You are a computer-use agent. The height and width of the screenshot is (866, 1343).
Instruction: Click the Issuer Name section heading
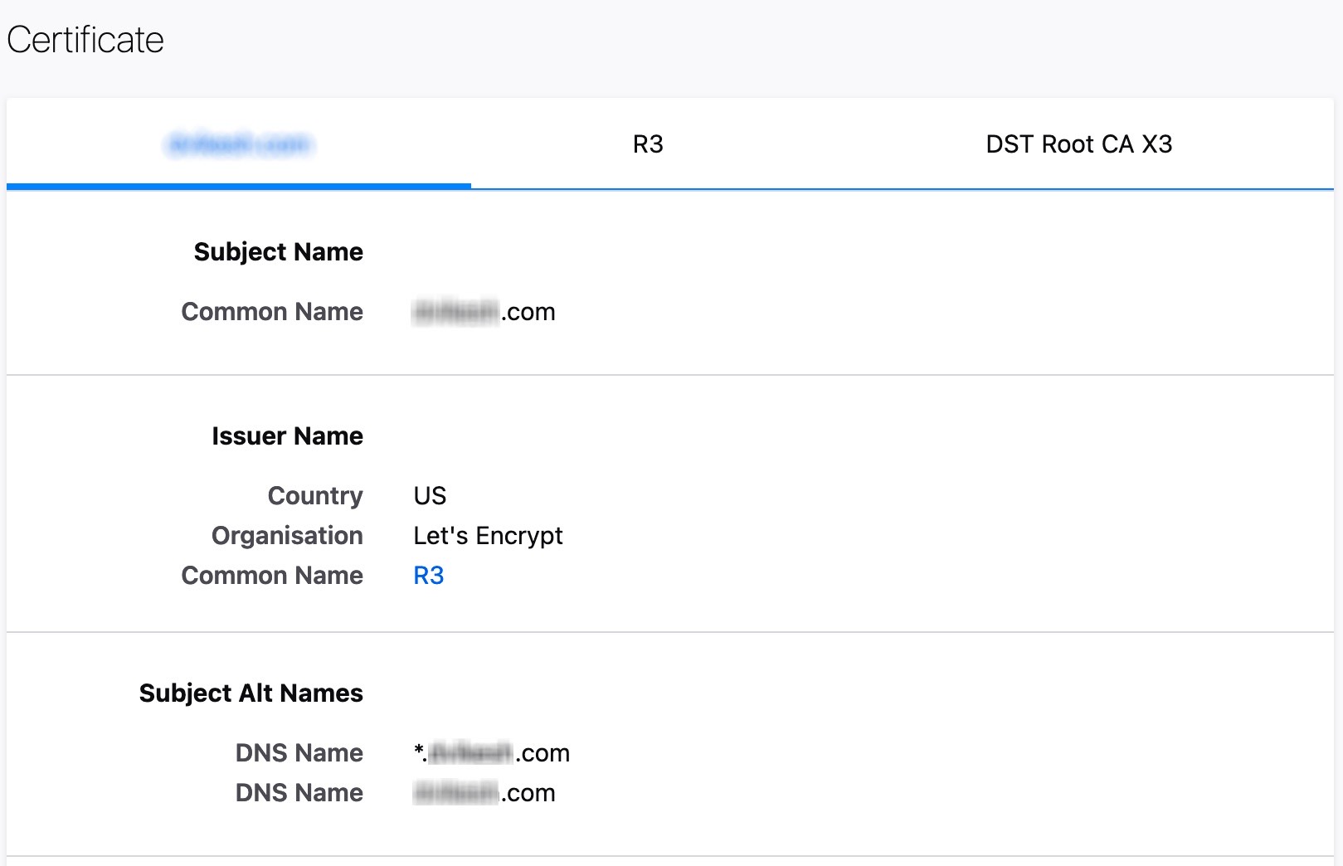pyautogui.click(x=287, y=436)
